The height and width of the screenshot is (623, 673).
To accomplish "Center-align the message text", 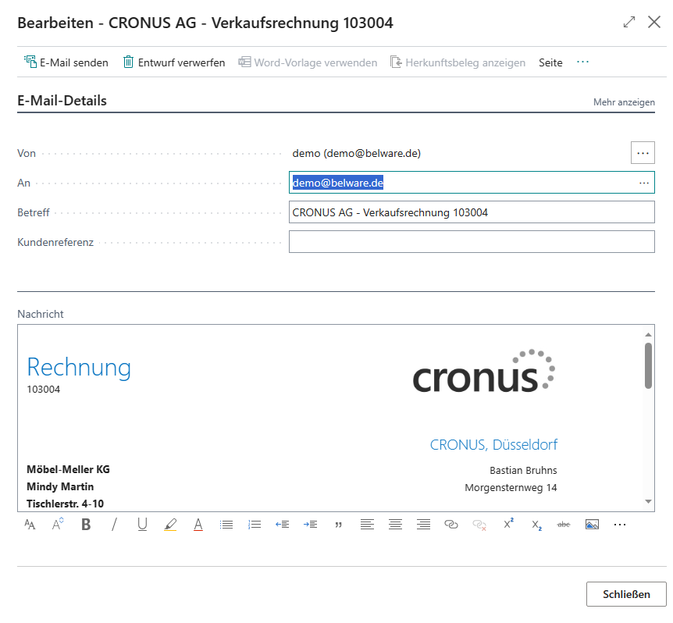I will tap(395, 525).
